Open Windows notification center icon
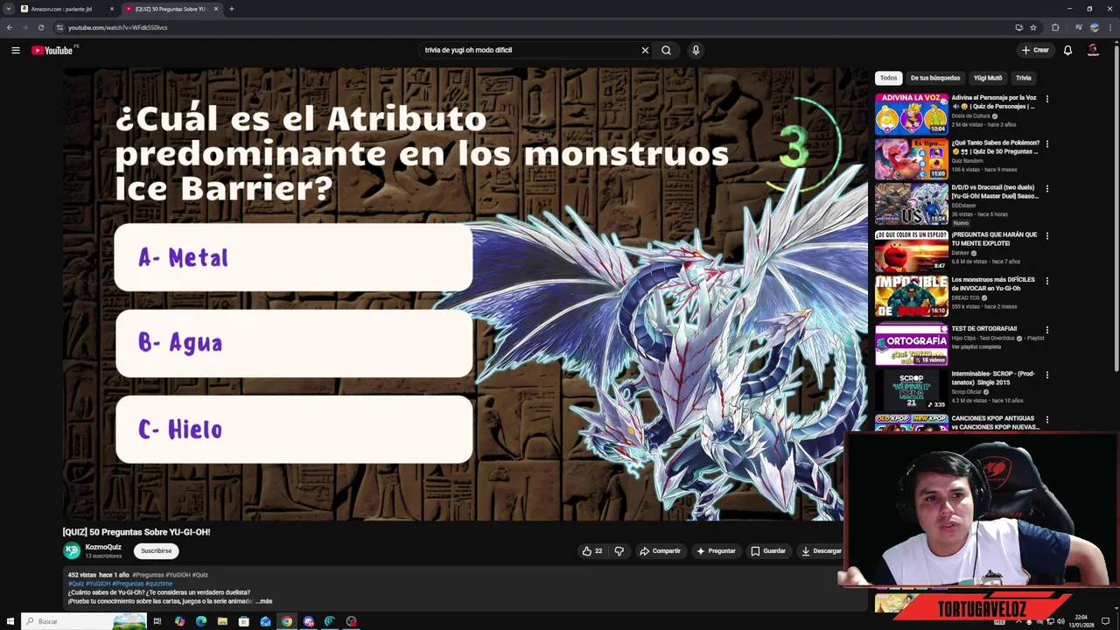 [1105, 621]
